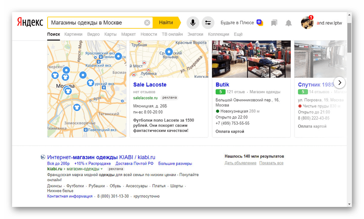The width and height of the screenshot is (364, 219).
Task: Open the Ещё menu in search tabs
Action: pyautogui.click(x=238, y=34)
